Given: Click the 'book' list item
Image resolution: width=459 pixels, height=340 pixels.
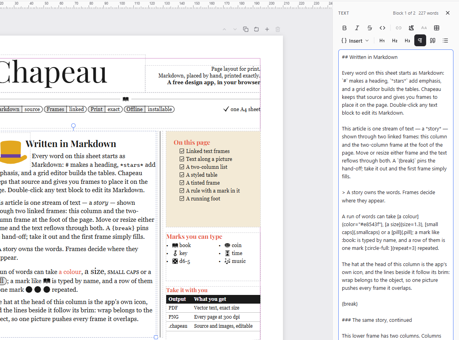Looking at the screenshot, I should (182, 245).
